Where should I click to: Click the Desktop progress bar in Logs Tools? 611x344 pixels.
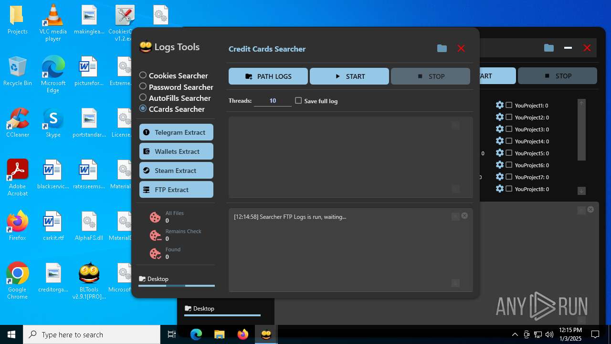coord(177,286)
